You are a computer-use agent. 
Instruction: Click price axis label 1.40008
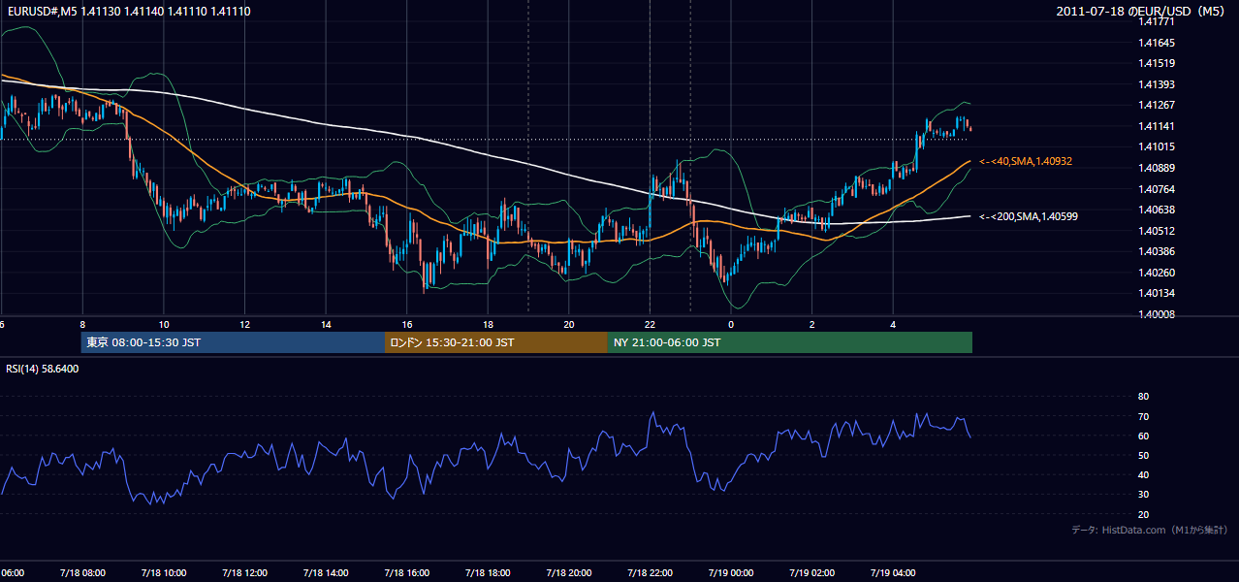tap(1158, 313)
